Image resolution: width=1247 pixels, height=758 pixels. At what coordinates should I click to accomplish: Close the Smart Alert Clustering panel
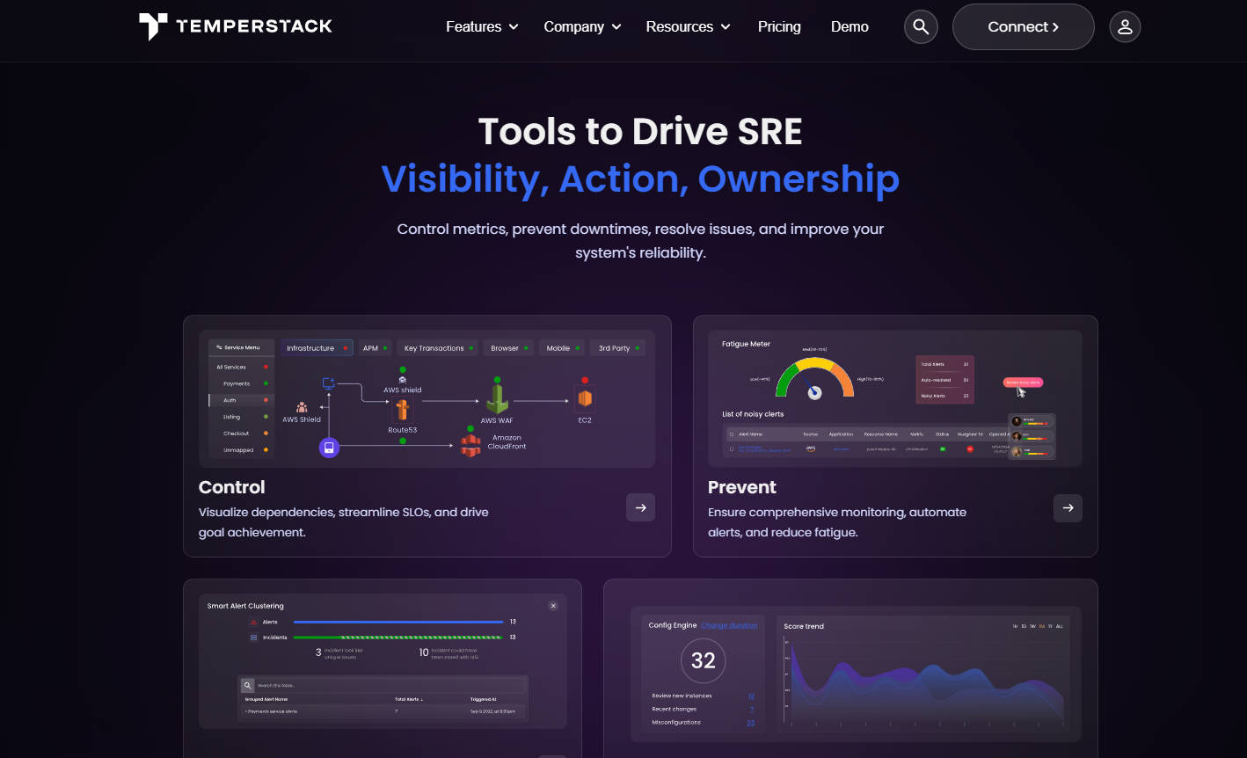553,606
